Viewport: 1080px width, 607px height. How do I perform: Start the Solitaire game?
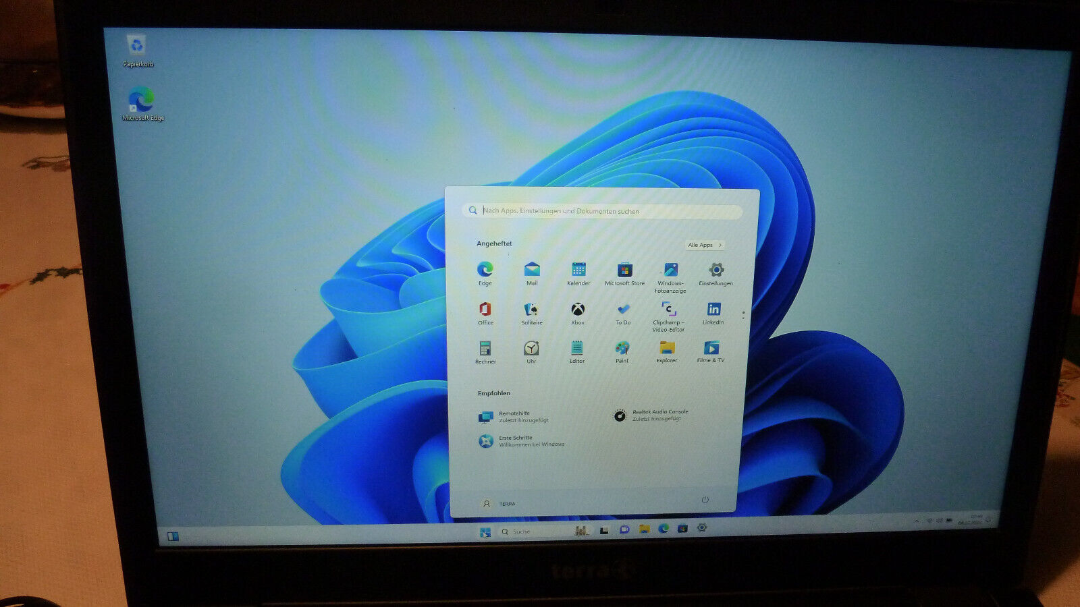[531, 313]
